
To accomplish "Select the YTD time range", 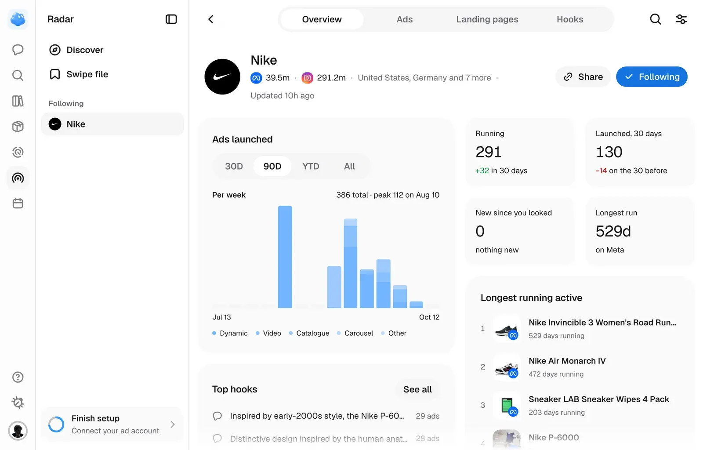I will (311, 167).
